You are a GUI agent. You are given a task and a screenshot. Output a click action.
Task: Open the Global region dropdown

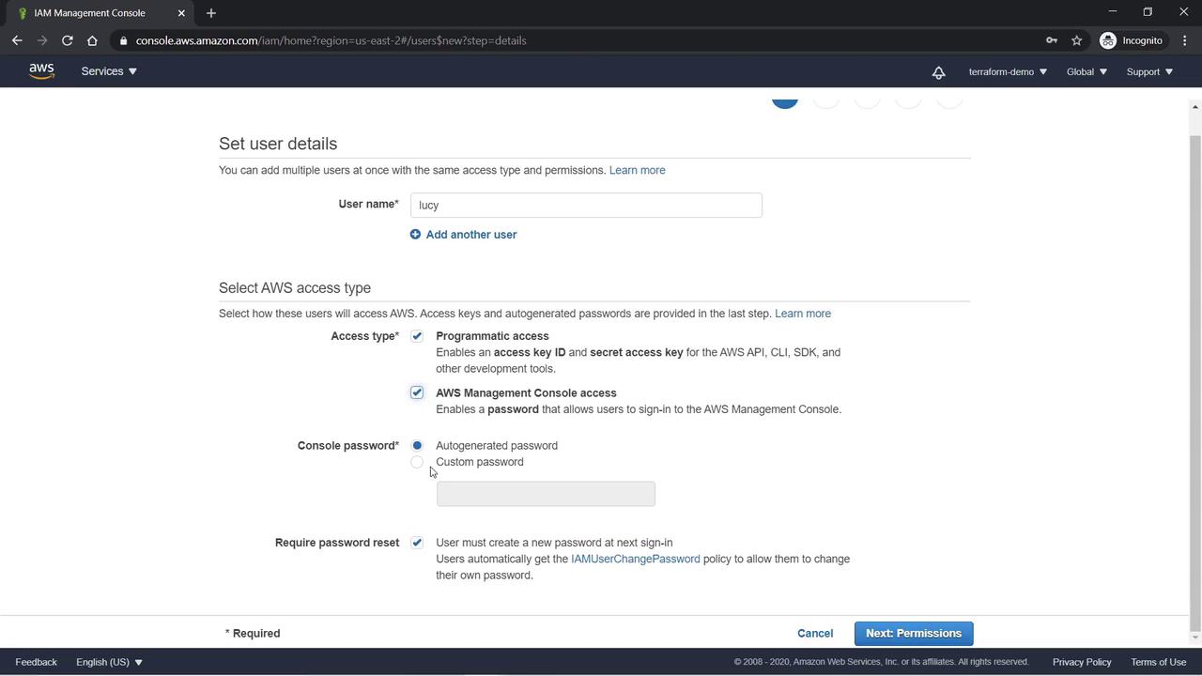click(x=1086, y=71)
